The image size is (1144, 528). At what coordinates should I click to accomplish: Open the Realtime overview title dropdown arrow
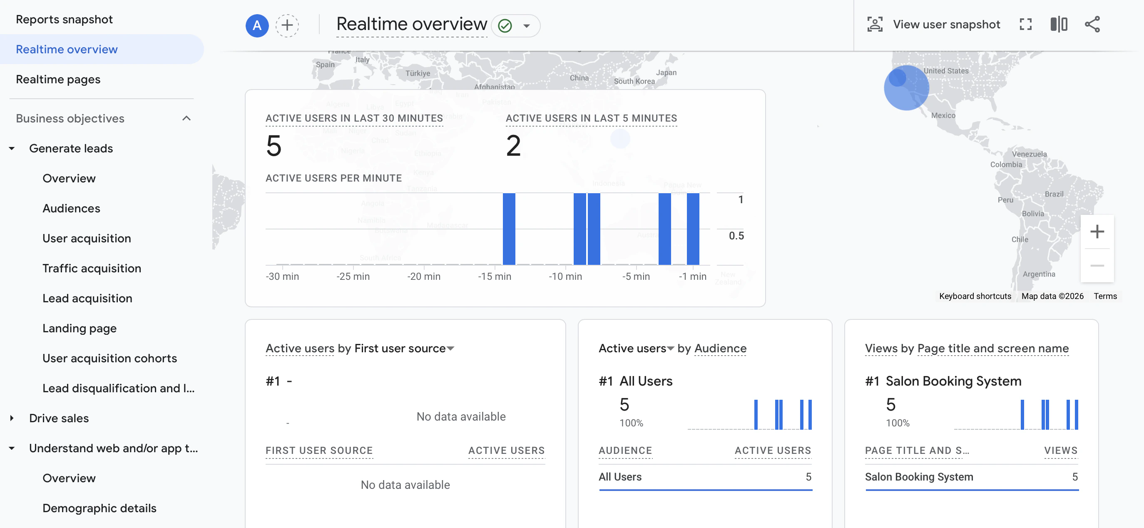tap(527, 26)
